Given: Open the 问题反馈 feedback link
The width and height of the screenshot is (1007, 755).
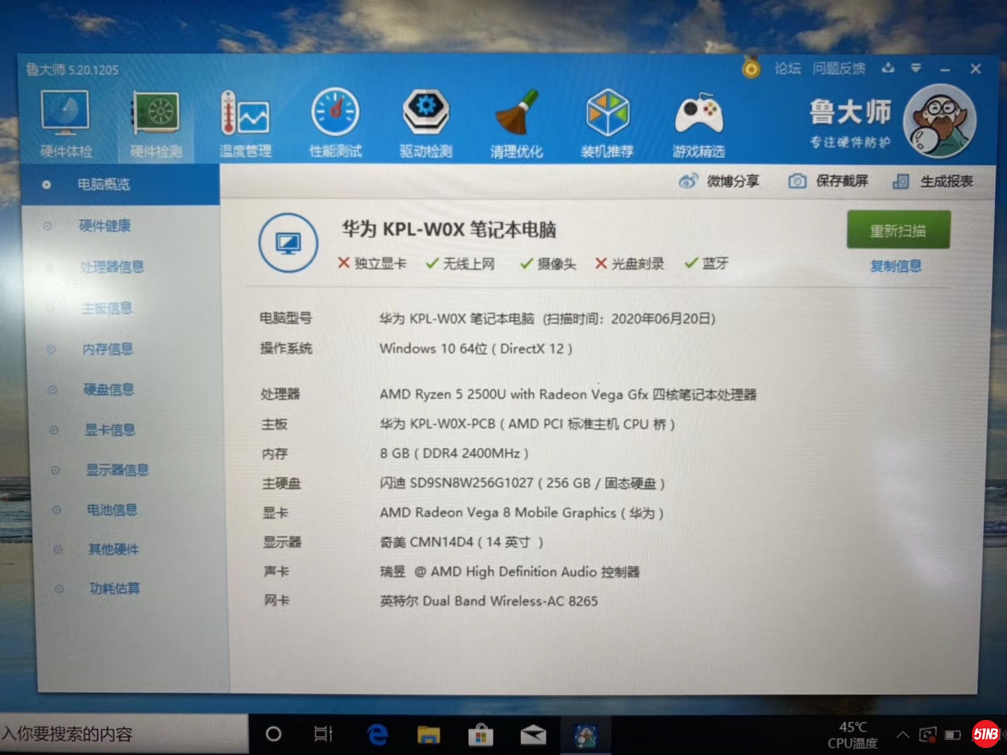Looking at the screenshot, I should point(838,69).
